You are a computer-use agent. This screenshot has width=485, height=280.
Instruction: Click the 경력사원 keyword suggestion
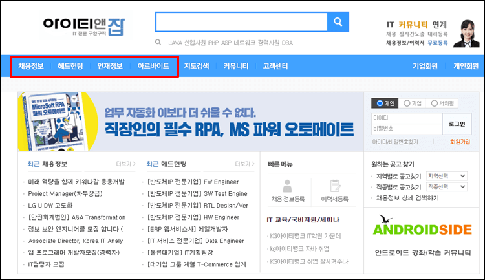tap(268, 43)
